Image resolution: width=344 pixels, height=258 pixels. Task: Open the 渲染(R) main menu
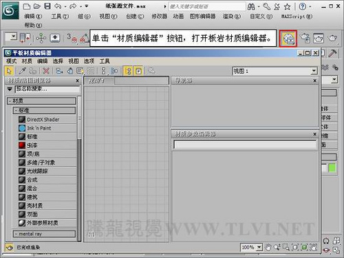(232, 17)
